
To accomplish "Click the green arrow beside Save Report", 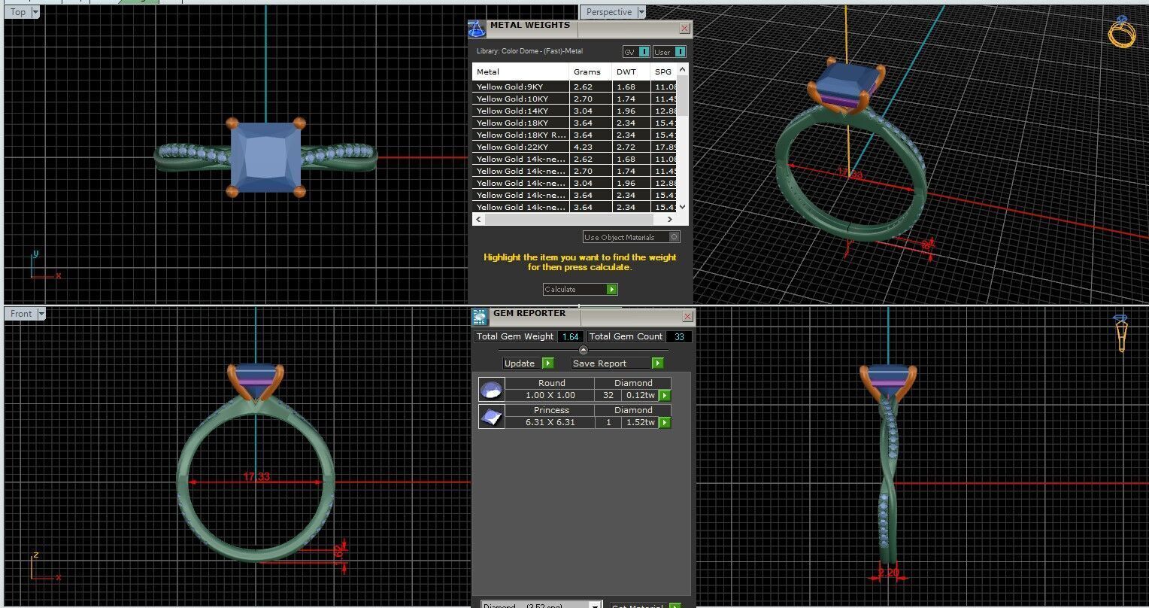I will click(657, 363).
